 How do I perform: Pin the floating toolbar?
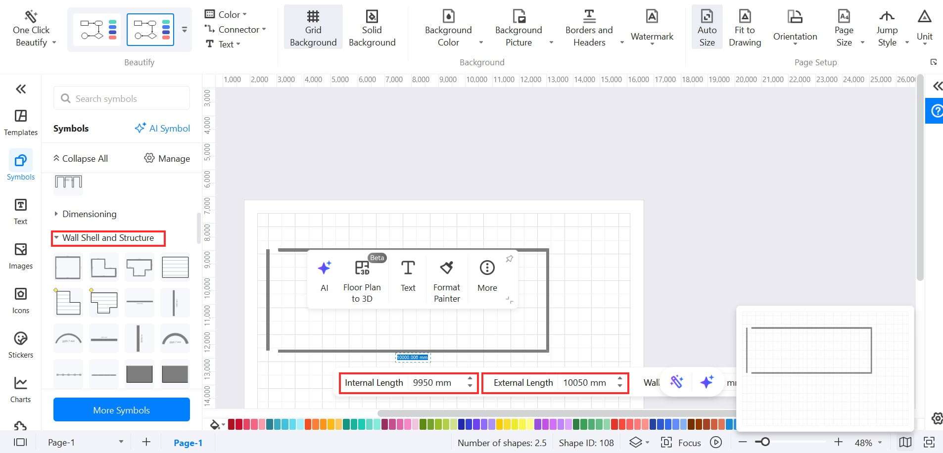509,259
